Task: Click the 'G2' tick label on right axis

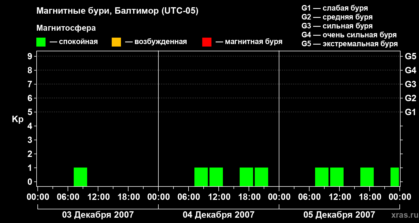Action: click(x=411, y=98)
